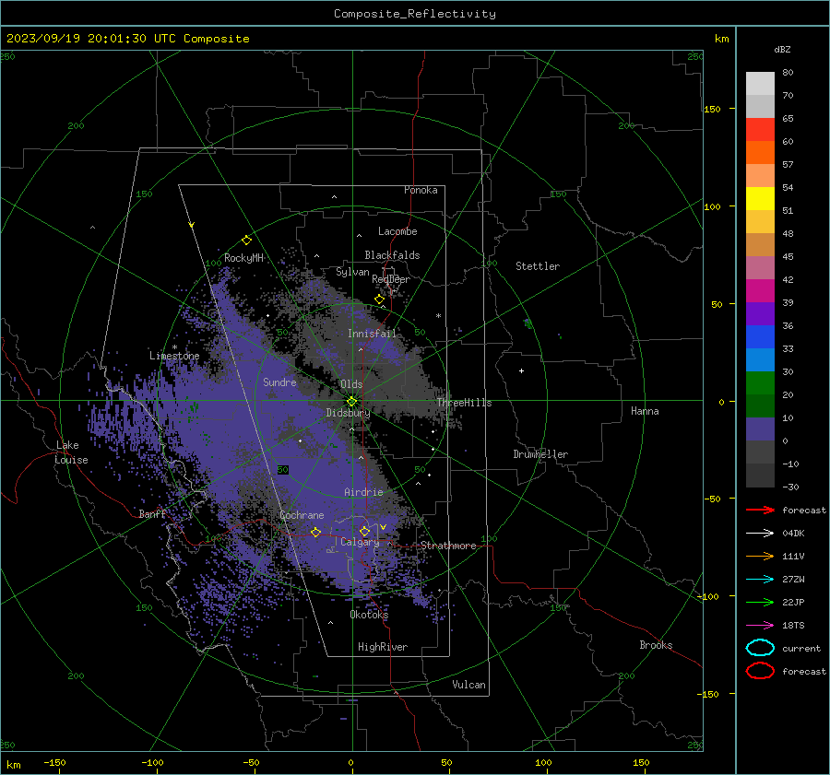Click the Sundre city label

pyautogui.click(x=279, y=382)
